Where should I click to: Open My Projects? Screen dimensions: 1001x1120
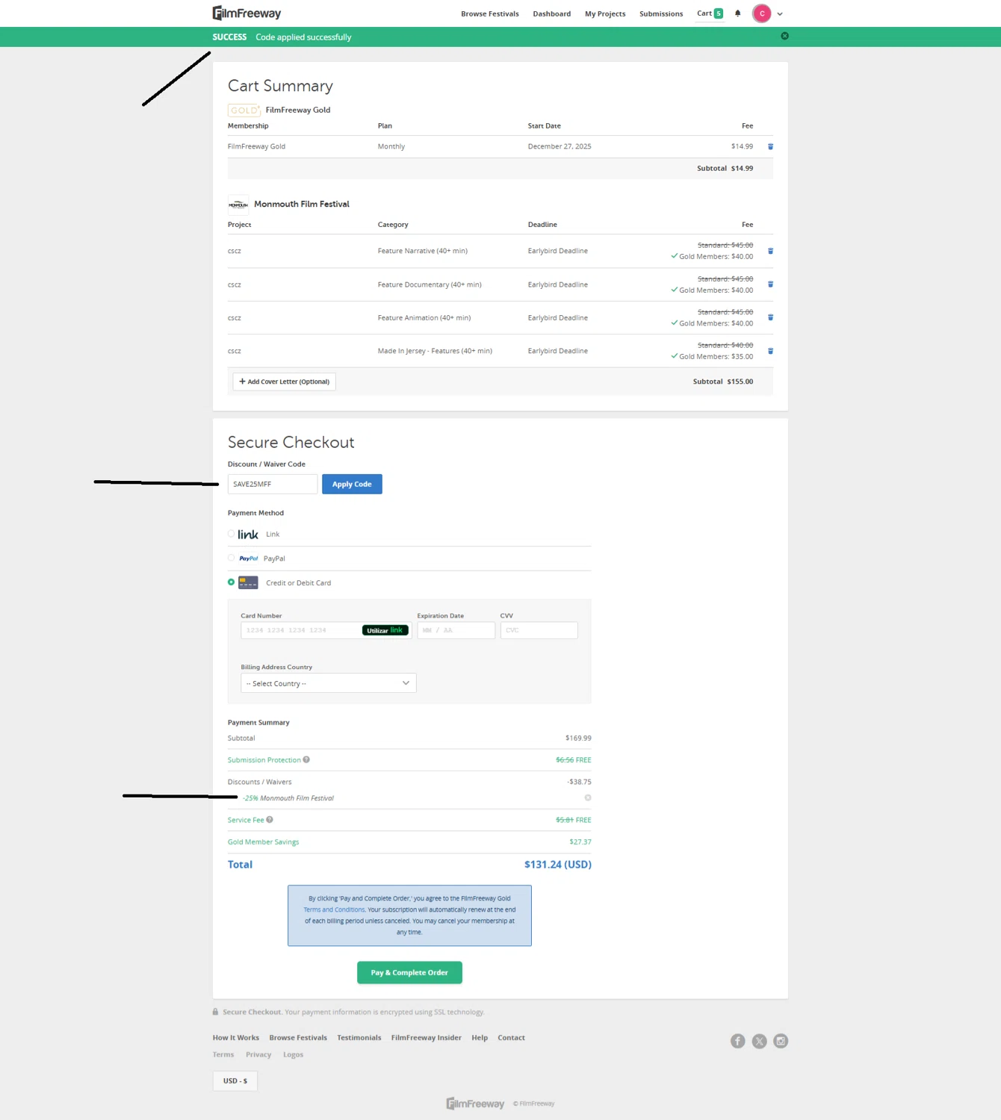[605, 13]
